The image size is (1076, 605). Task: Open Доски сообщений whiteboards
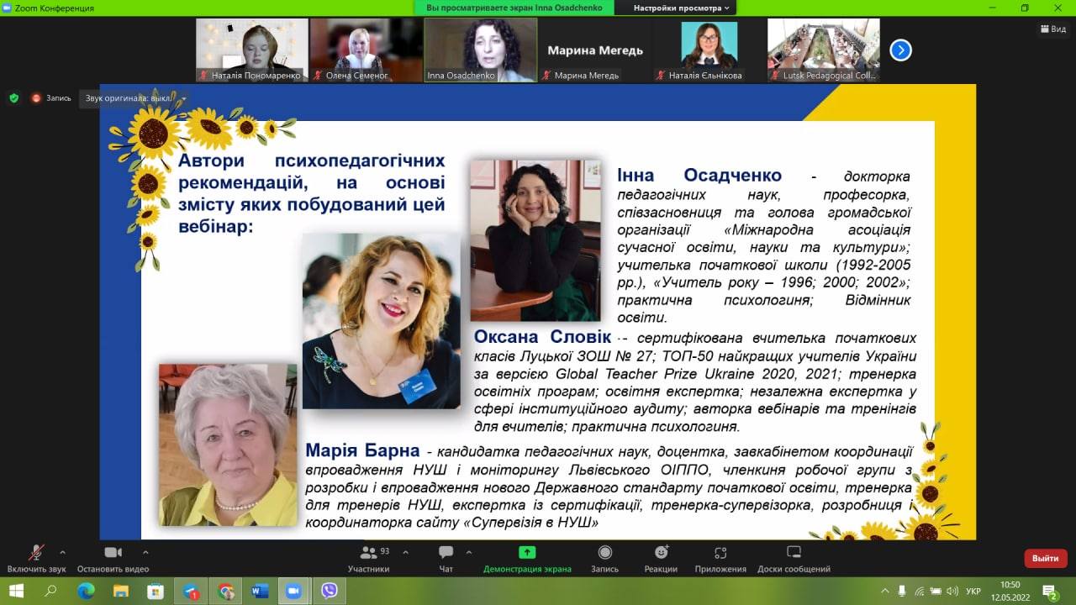[x=794, y=558]
